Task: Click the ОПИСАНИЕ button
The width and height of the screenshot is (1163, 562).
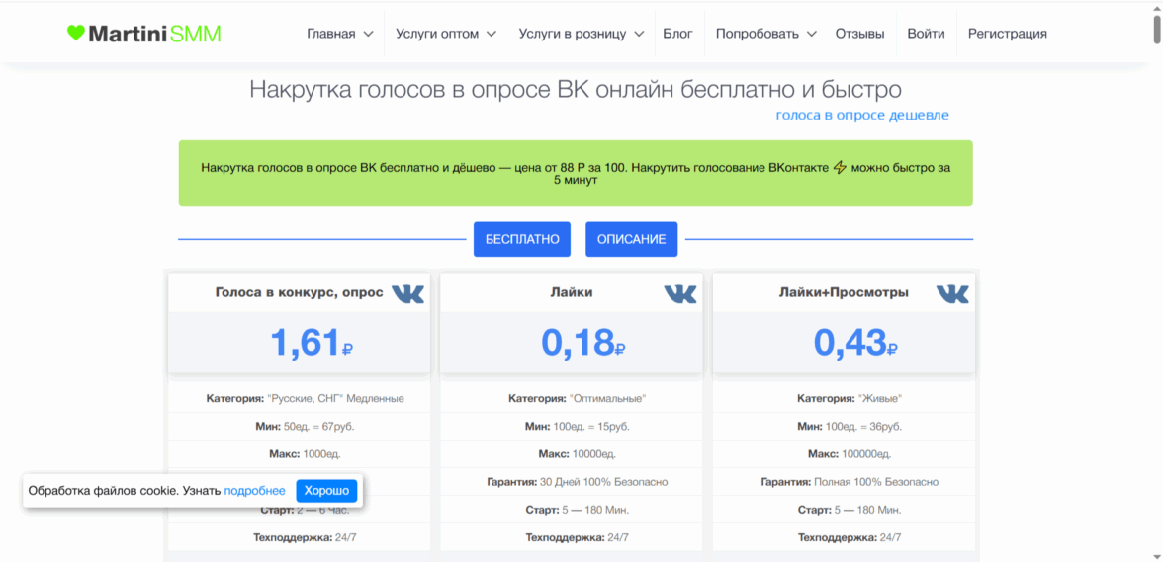Action: 631,239
